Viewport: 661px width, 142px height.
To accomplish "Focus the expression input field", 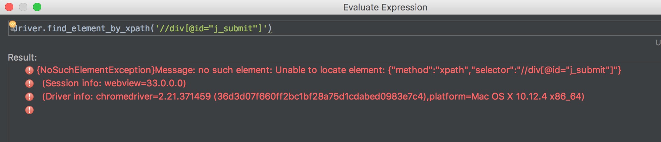I will coord(334,28).
